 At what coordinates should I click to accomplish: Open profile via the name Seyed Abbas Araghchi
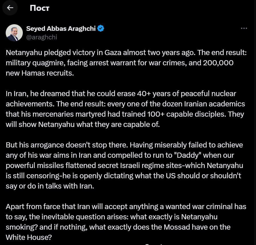pyautogui.click(x=61, y=29)
